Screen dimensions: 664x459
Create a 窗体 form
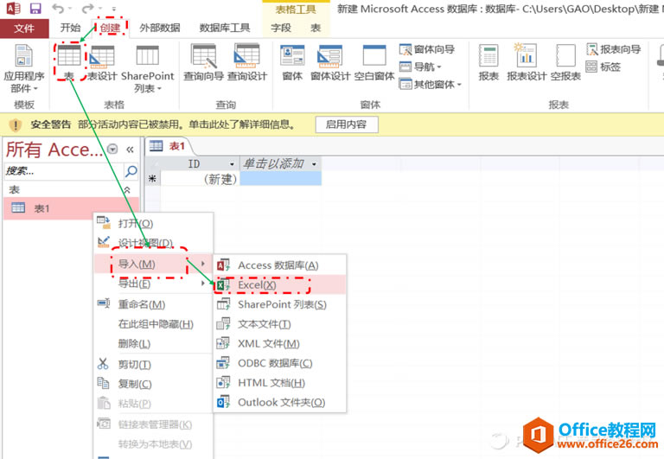coord(292,62)
